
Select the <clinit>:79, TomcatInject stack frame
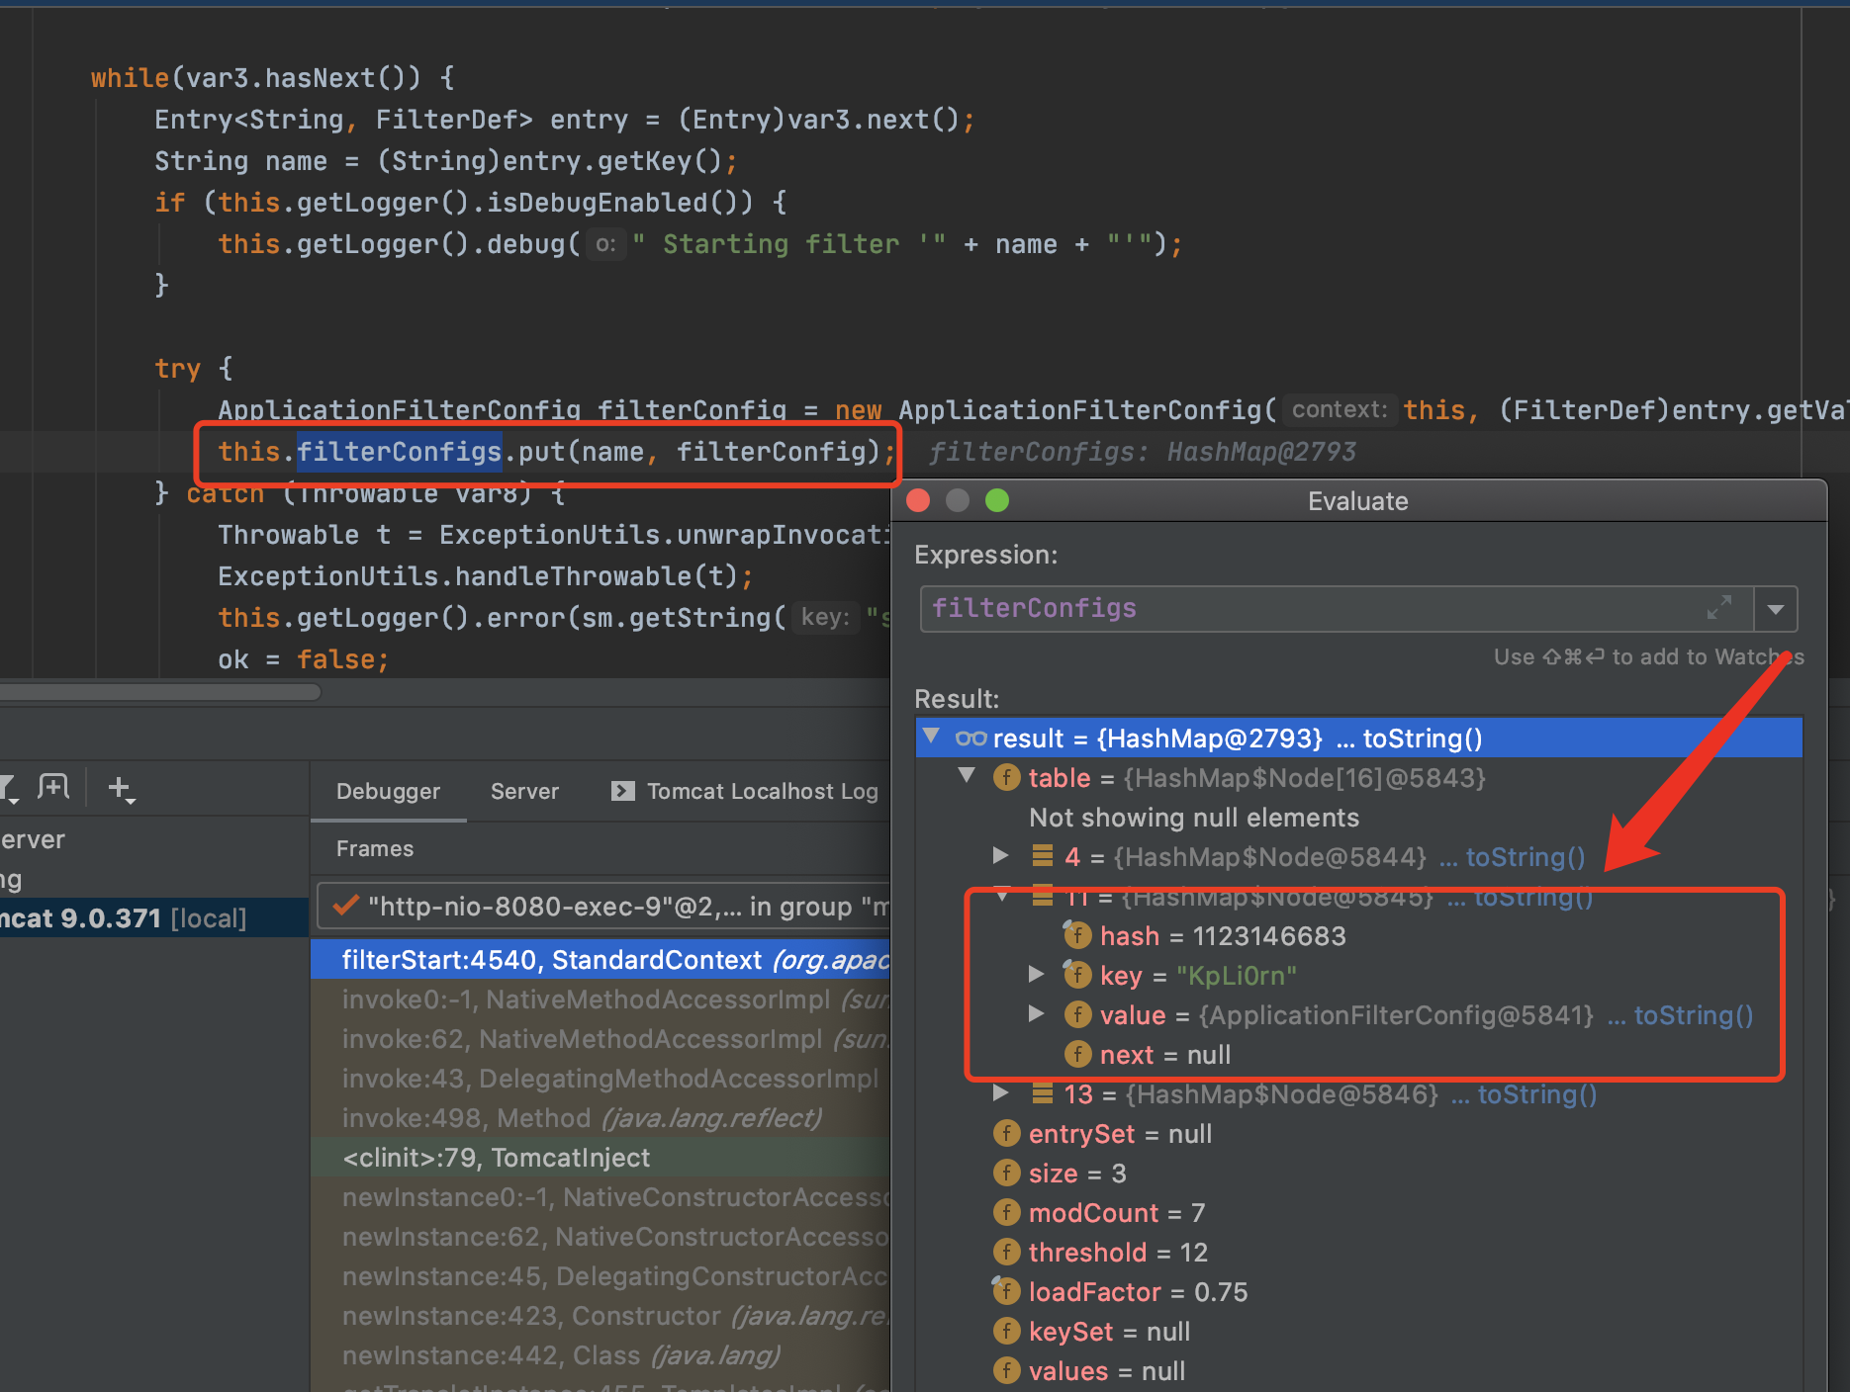click(x=496, y=1158)
